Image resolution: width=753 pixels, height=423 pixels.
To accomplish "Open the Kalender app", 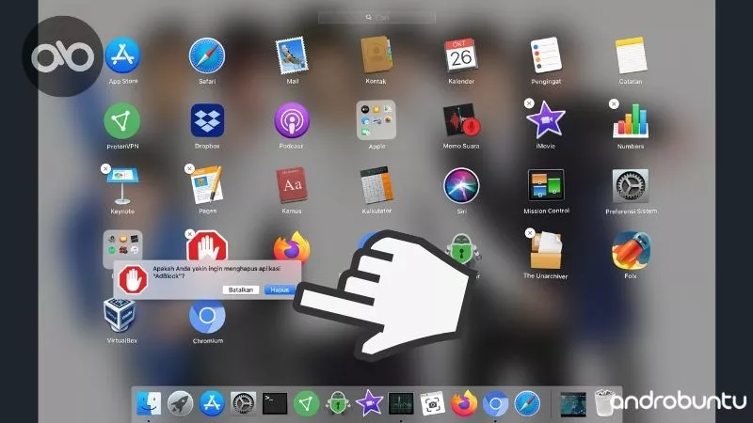I will 460,55.
